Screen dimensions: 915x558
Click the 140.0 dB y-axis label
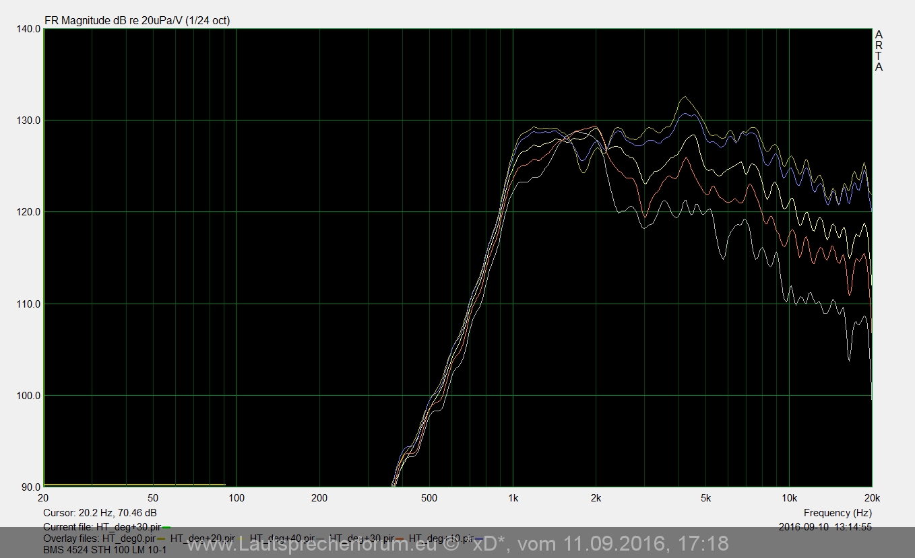(28, 29)
